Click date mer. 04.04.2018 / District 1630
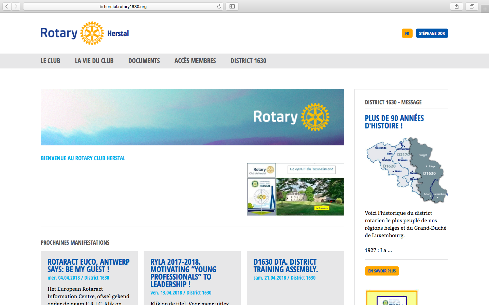The image size is (489, 305). [x=78, y=278]
